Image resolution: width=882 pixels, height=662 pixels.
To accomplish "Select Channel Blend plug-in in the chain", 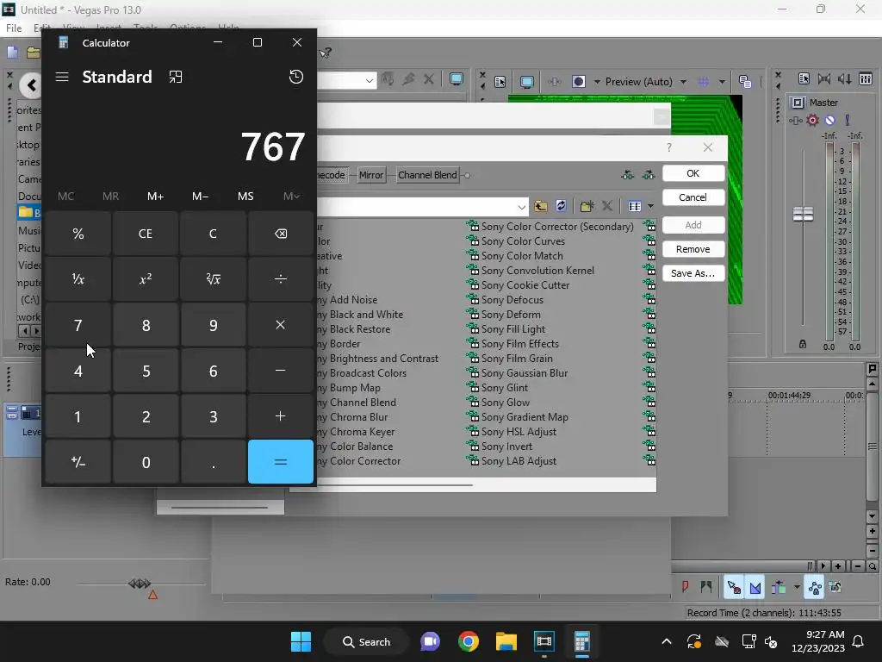I will (427, 175).
